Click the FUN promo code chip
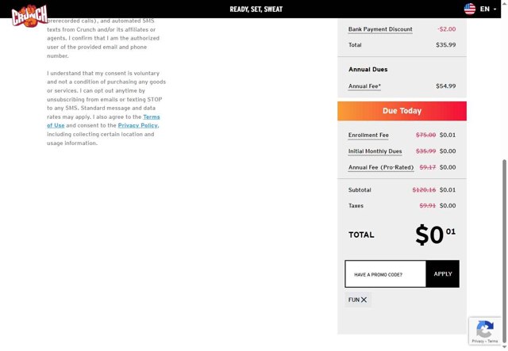508x351 pixels. (x=354, y=299)
